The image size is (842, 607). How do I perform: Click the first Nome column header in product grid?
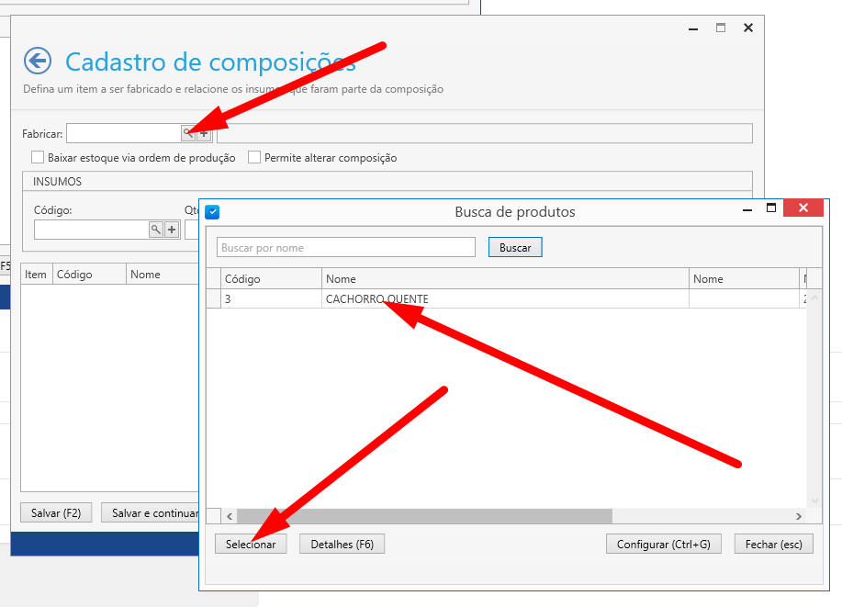point(505,279)
